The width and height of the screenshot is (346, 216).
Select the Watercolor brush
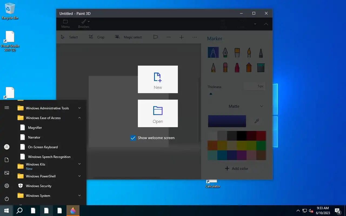[249, 52]
